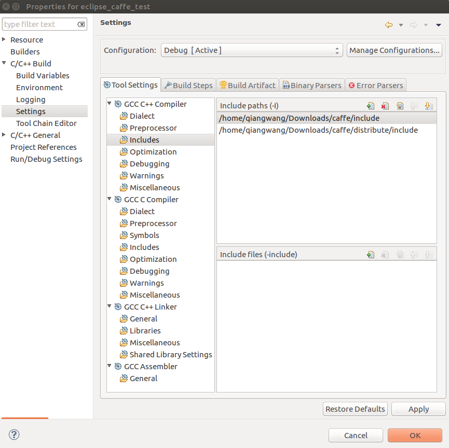Click the GCC Assembler tool icon

click(118, 366)
